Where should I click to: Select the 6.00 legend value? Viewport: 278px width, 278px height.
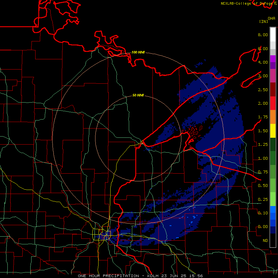(263, 48)
